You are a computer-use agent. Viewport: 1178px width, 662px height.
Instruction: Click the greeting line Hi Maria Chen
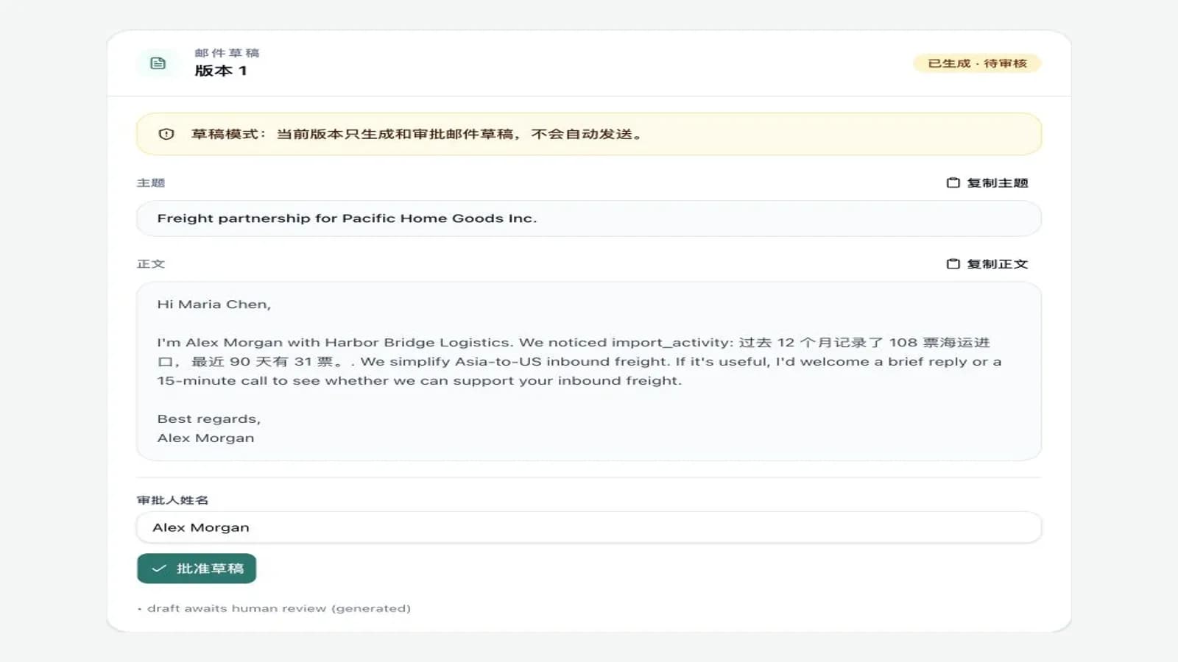[x=214, y=305]
